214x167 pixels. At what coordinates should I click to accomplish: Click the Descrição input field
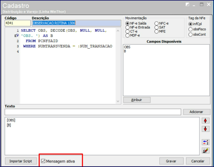tap(76, 23)
